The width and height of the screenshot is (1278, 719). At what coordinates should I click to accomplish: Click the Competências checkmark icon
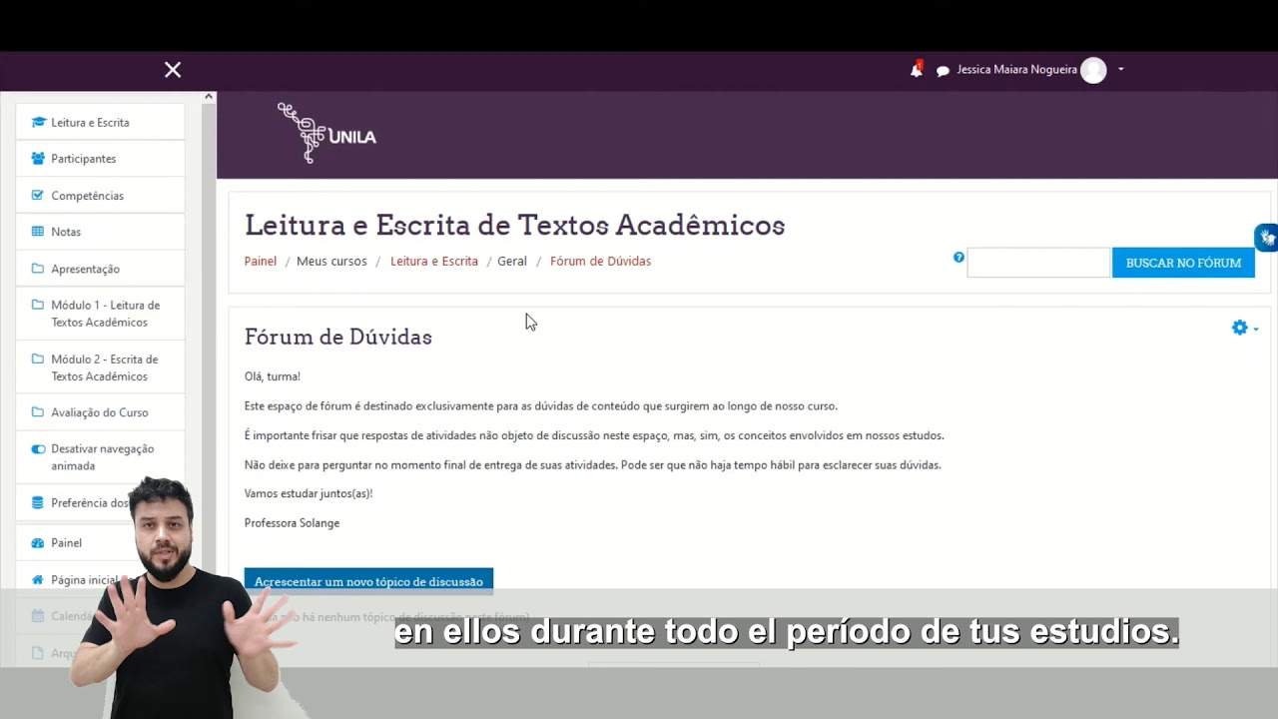pos(38,195)
